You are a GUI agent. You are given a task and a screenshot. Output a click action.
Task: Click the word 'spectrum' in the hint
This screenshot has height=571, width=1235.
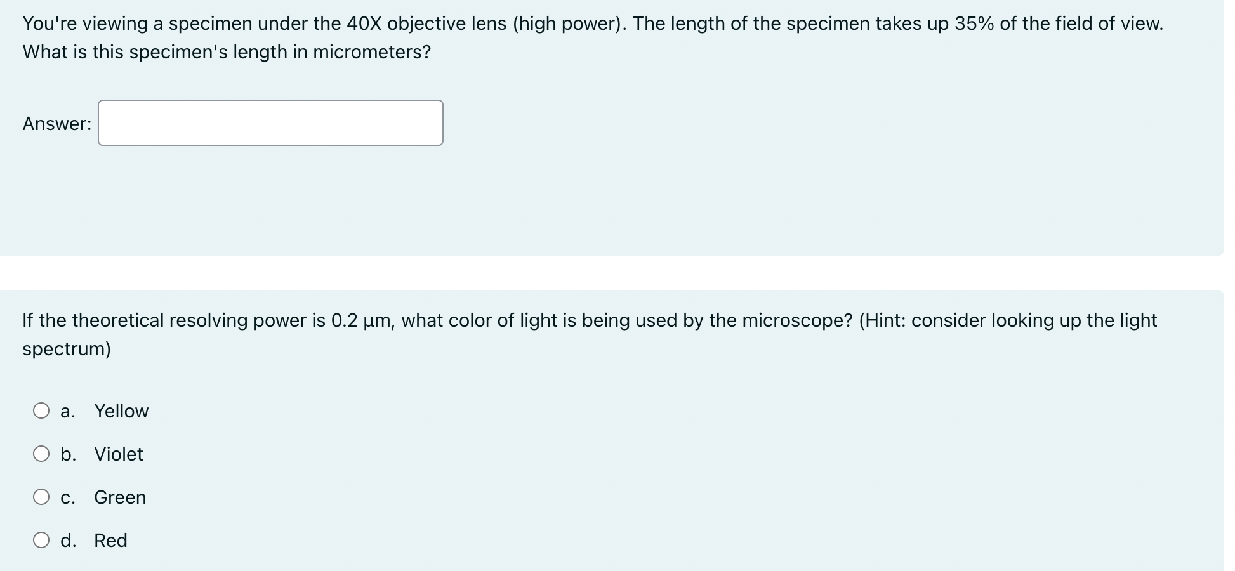tap(66, 348)
